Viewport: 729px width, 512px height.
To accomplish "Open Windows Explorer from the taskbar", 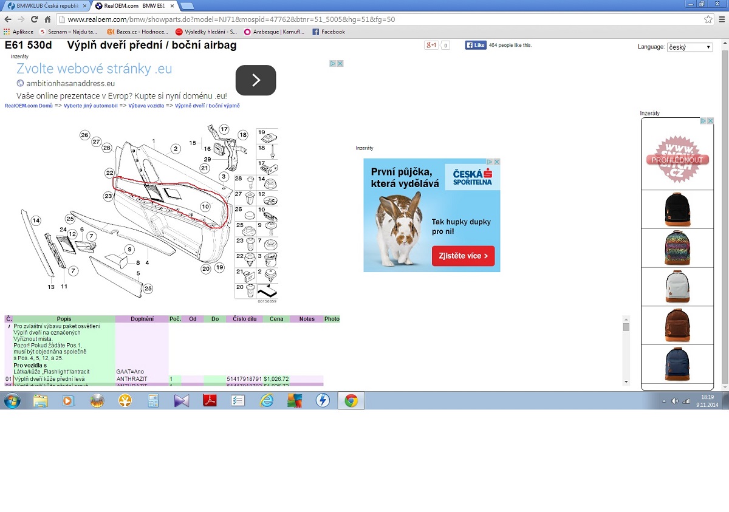I will (41, 401).
